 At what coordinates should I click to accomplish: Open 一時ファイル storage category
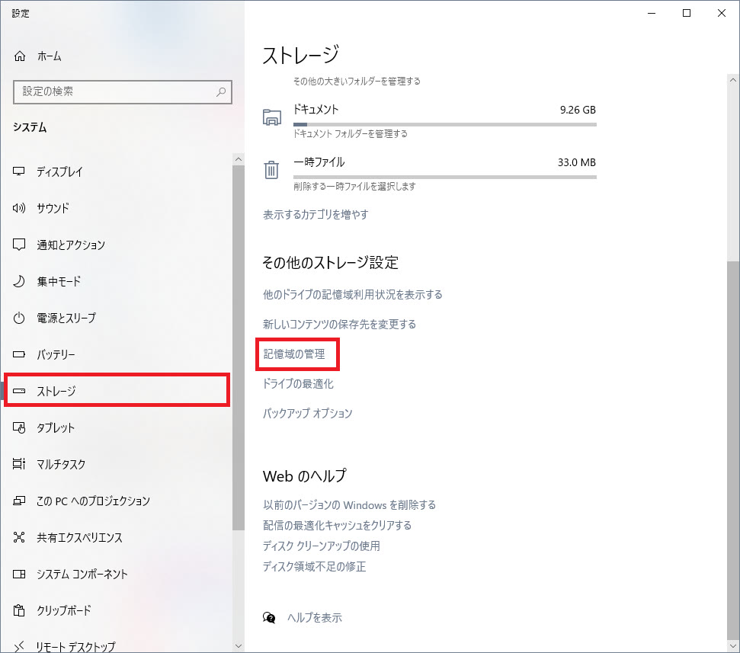(429, 173)
